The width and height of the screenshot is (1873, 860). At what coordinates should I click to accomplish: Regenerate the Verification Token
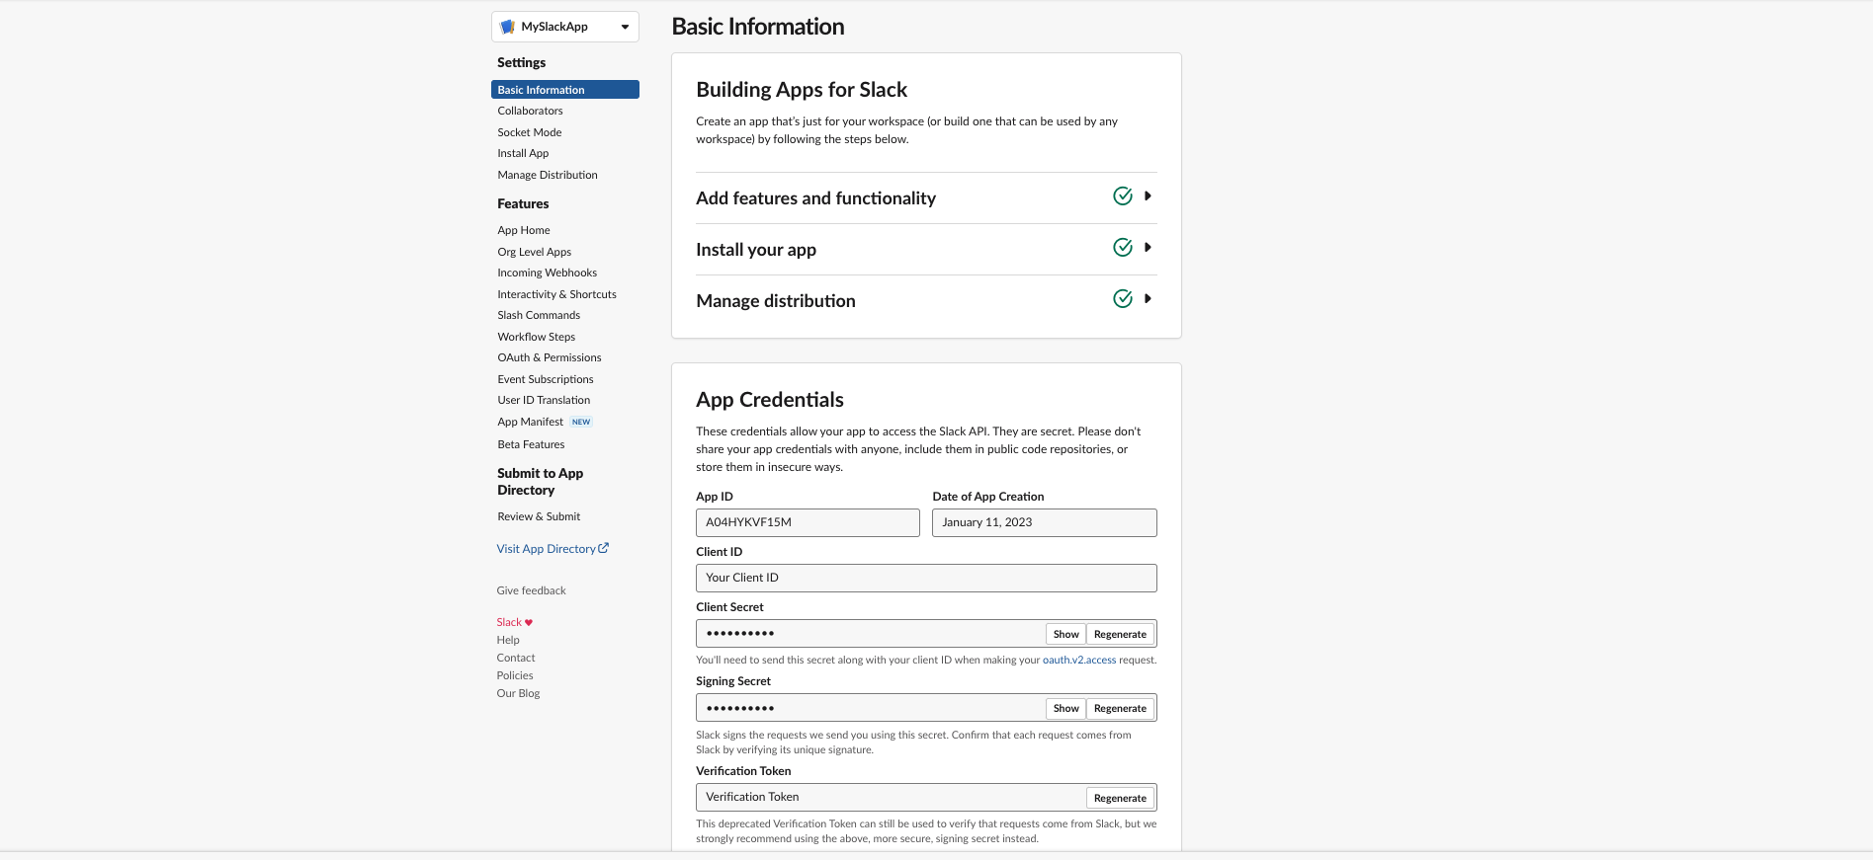(x=1120, y=798)
